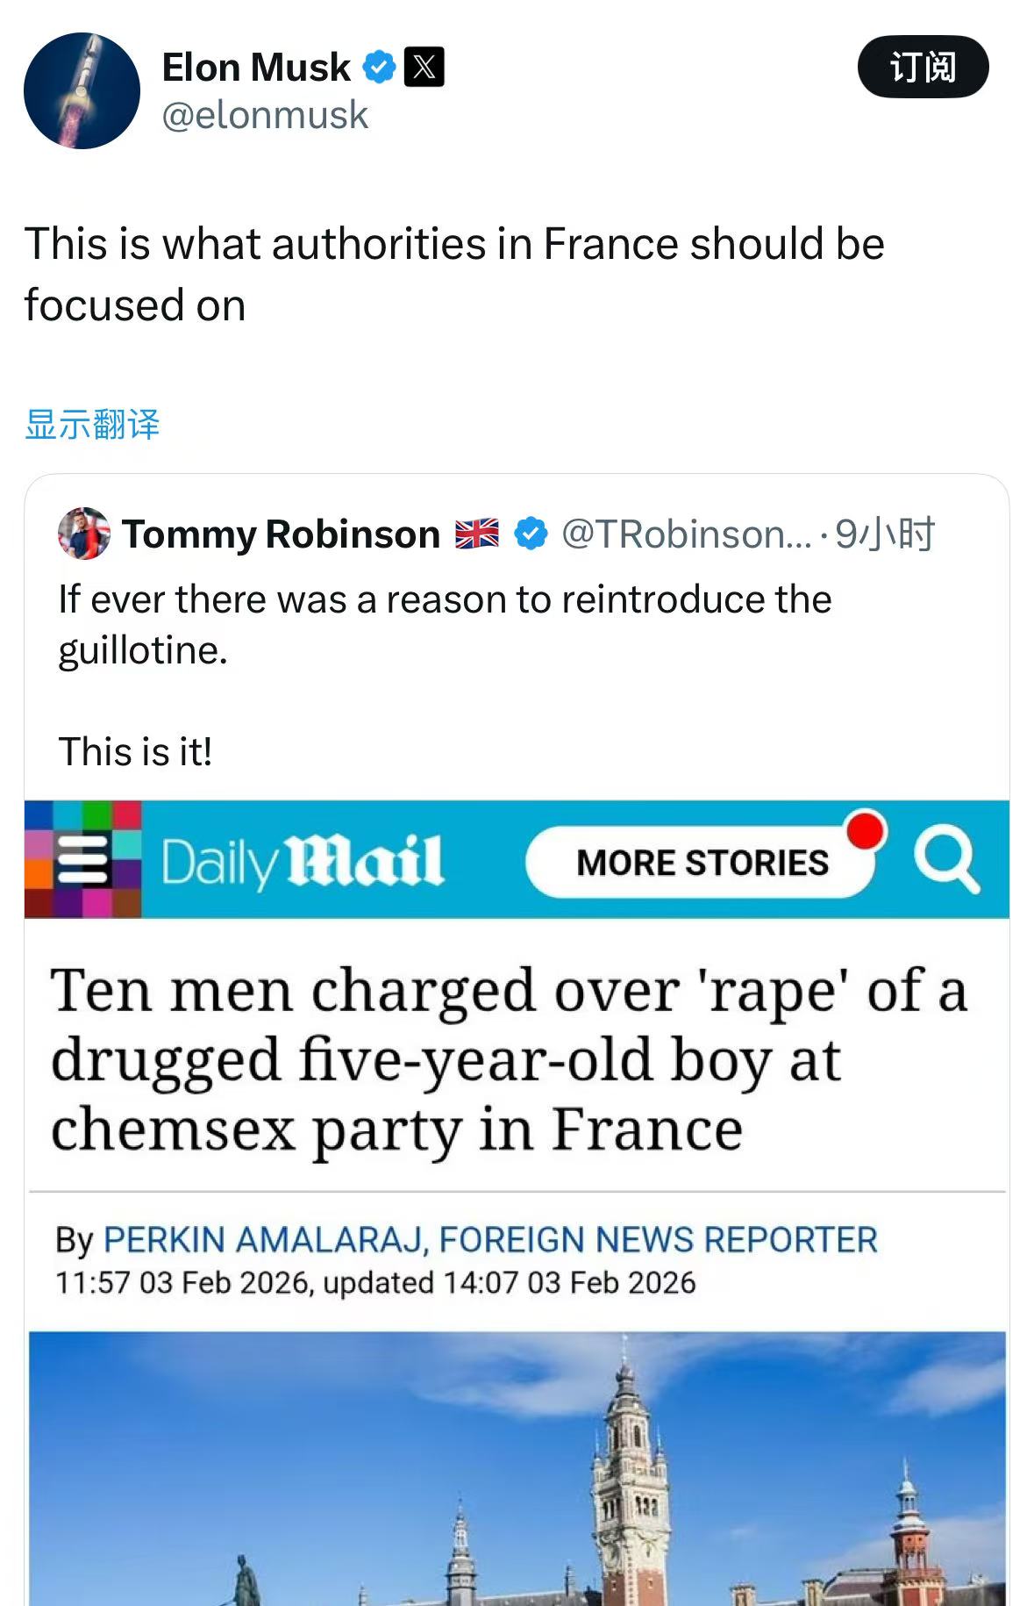Image resolution: width=1034 pixels, height=1606 pixels.
Task: Open the Daily Mail hamburger menu
Action: (82, 859)
